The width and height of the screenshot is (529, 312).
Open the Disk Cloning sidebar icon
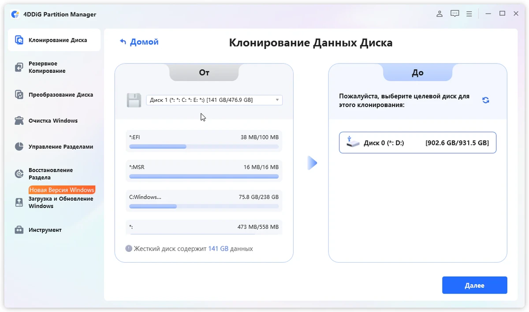point(19,40)
